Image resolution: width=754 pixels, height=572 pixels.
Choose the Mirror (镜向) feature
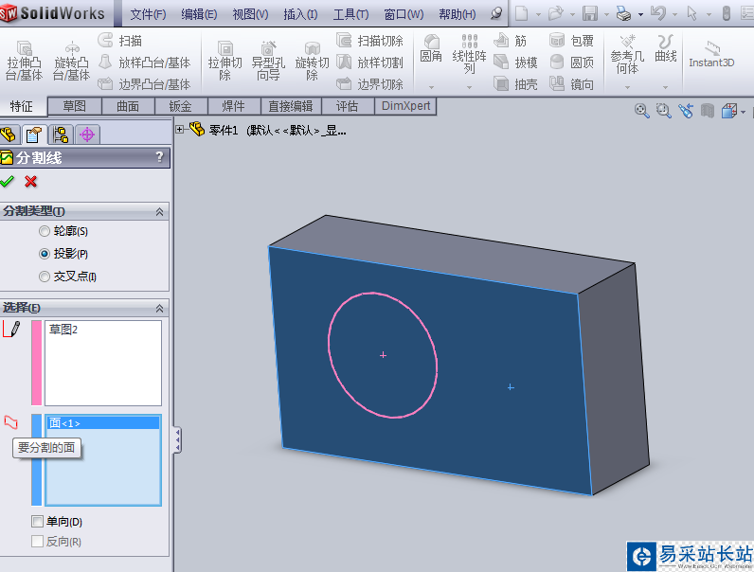[571, 84]
